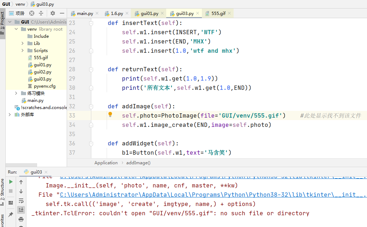Close the 555.gif editor tab

coord(229,13)
